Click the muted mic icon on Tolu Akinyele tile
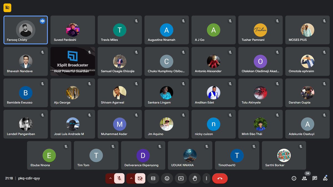This screenshot has height=187, width=333. (x=277, y=84)
